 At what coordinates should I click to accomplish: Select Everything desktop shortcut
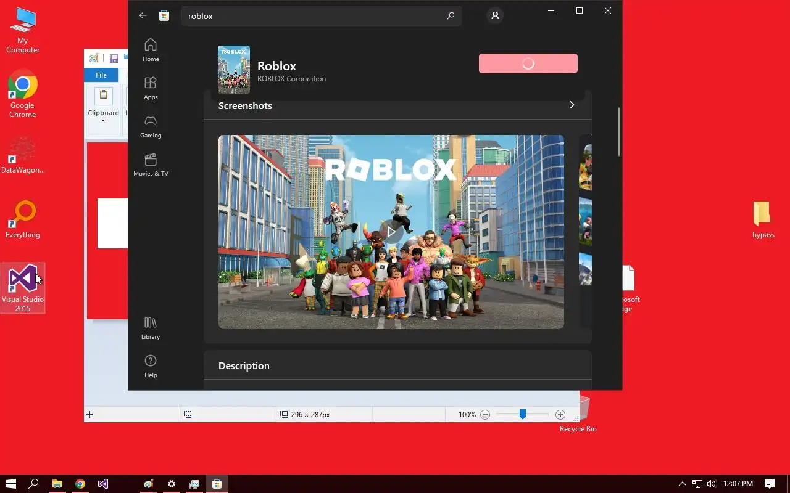23,219
